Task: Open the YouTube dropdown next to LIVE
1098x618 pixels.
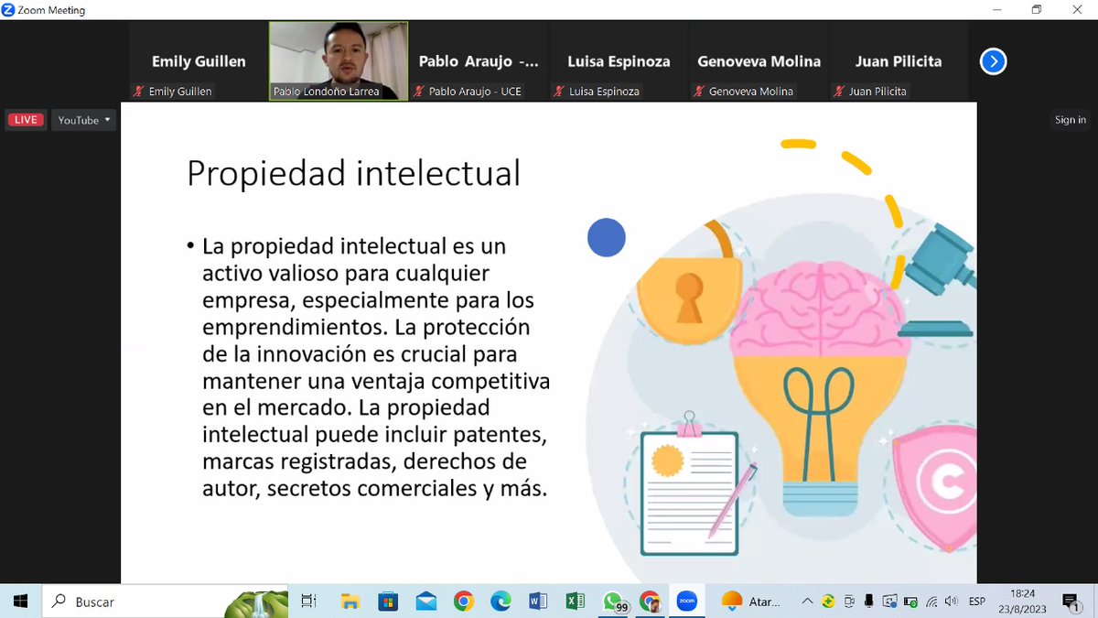Action: pos(83,119)
